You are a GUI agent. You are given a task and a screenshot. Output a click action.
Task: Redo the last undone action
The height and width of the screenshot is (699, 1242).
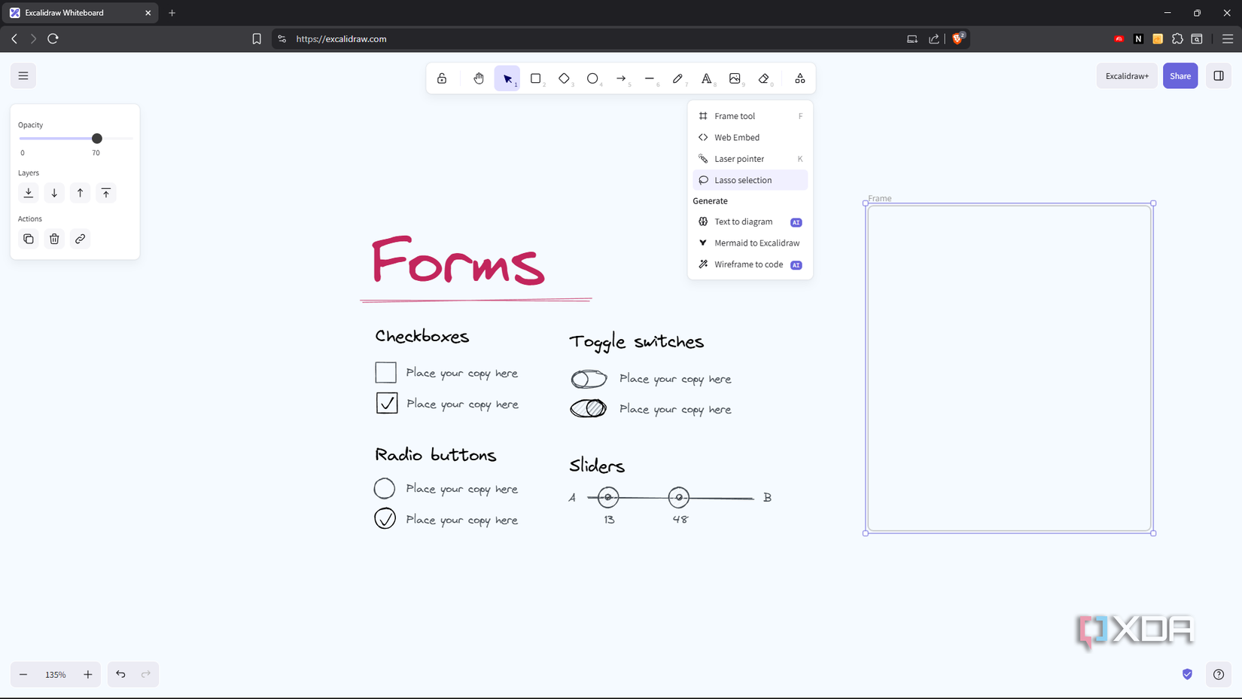pos(146,674)
